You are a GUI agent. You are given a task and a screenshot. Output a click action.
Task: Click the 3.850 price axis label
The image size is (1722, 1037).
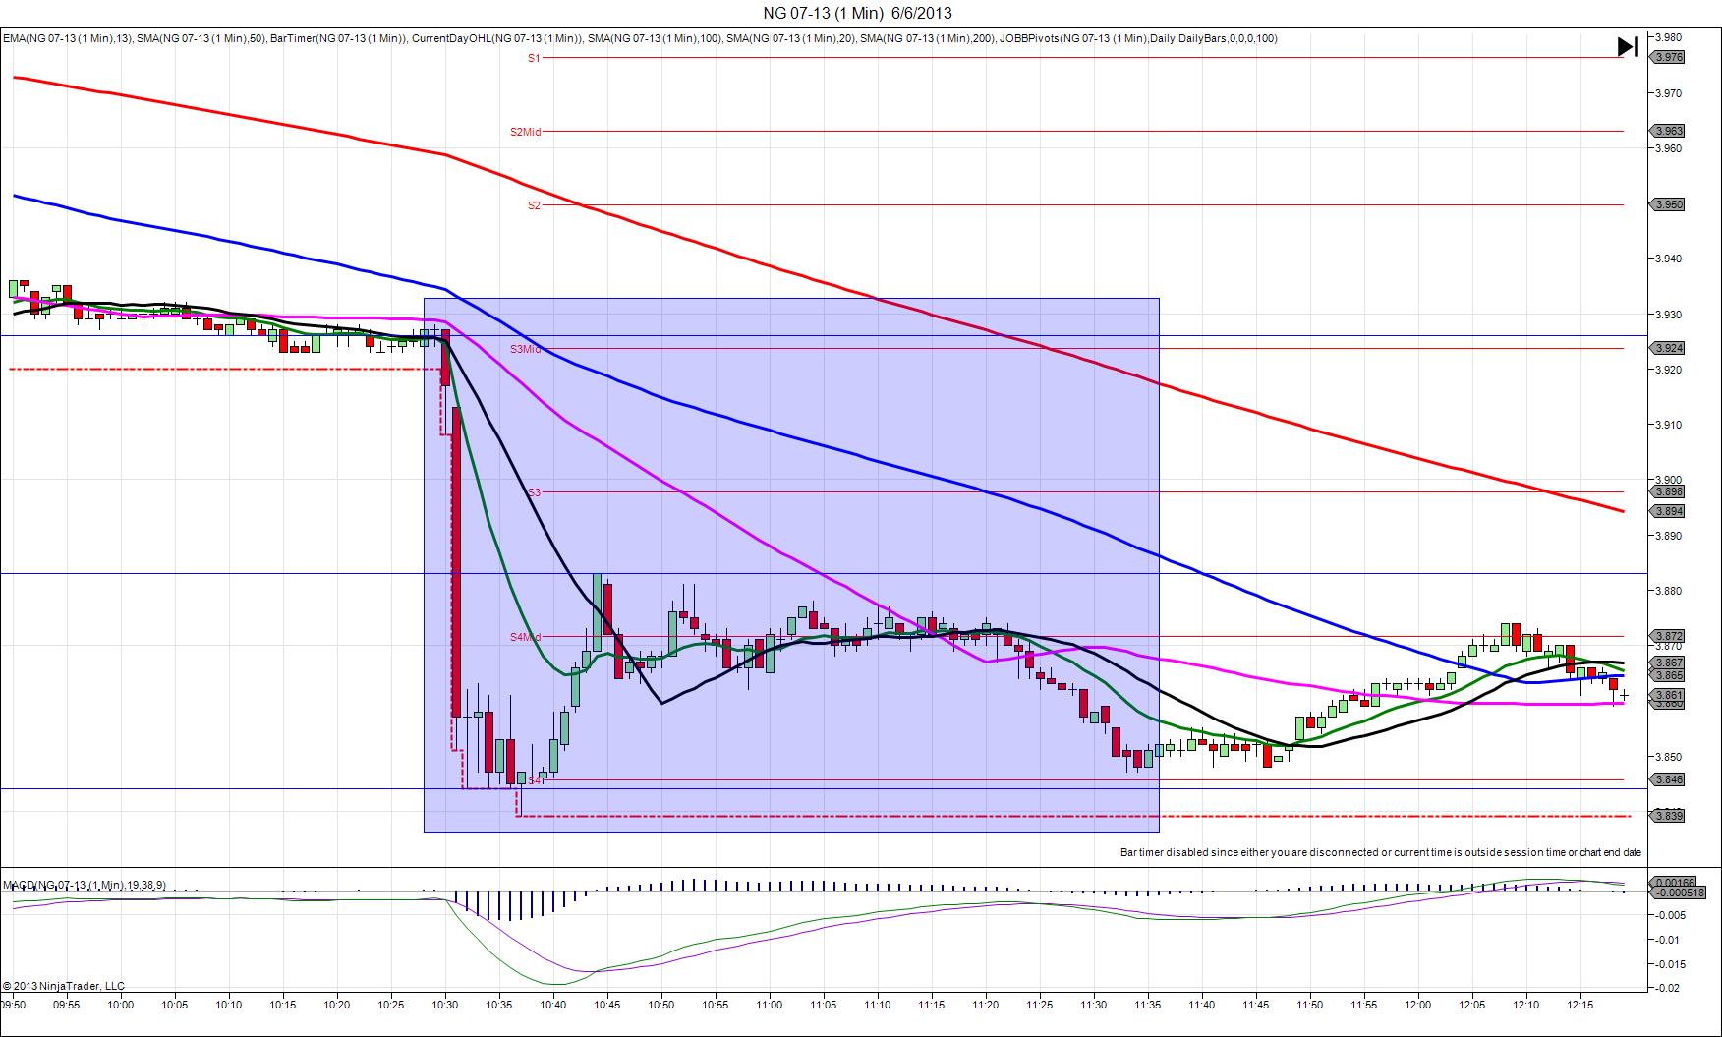pos(1669,757)
